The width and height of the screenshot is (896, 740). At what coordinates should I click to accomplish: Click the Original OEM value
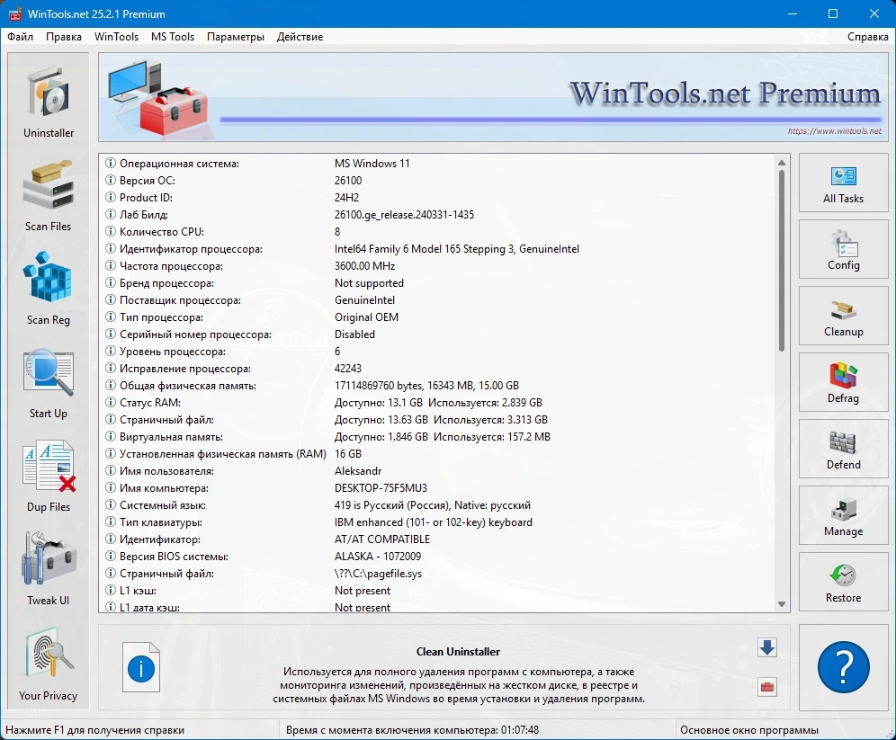(x=366, y=317)
